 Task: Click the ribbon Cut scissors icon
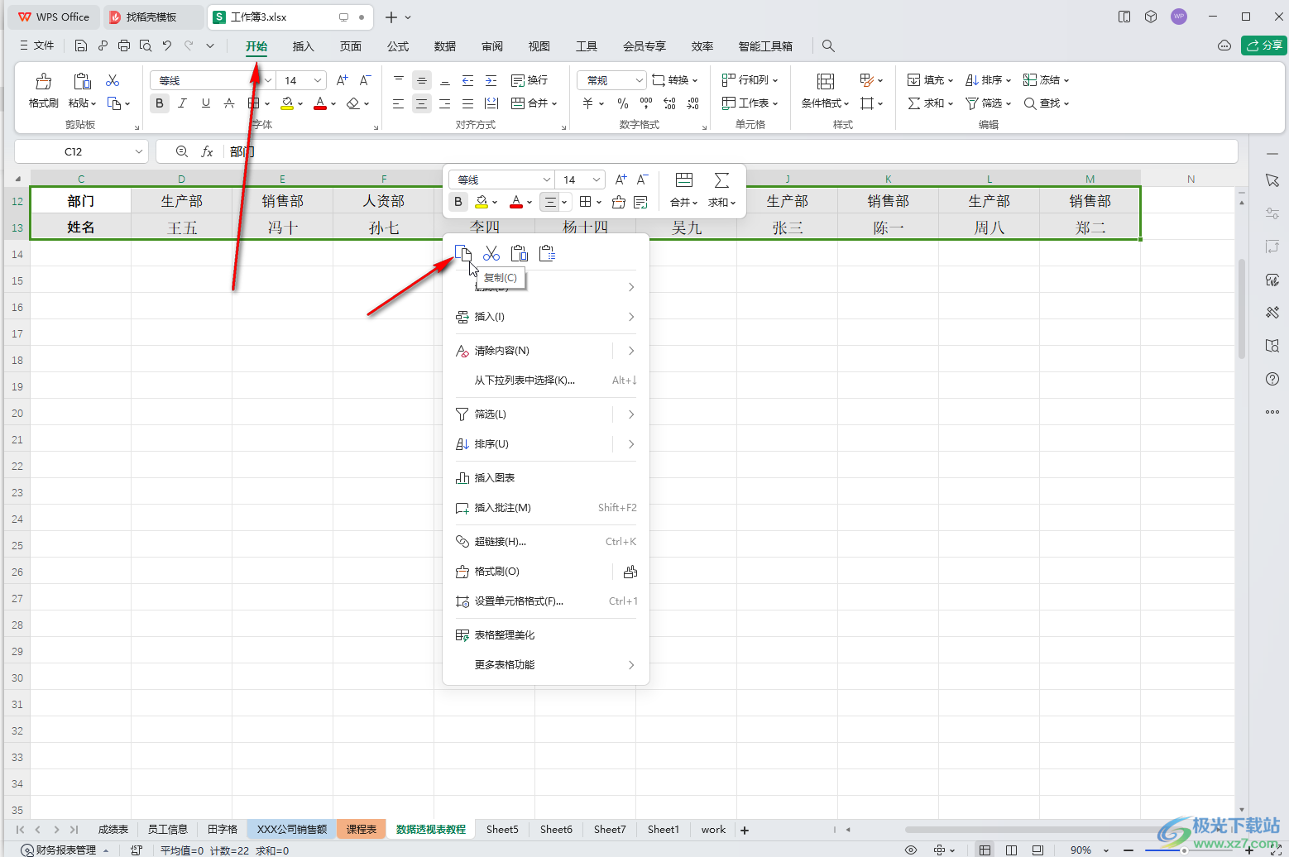coord(113,80)
